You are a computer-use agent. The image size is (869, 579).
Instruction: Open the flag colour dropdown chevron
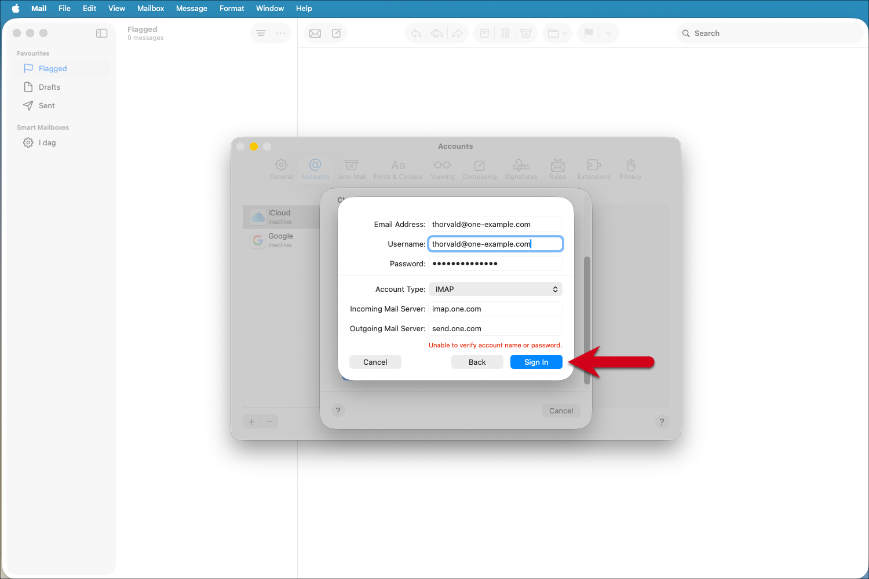pyautogui.click(x=608, y=33)
